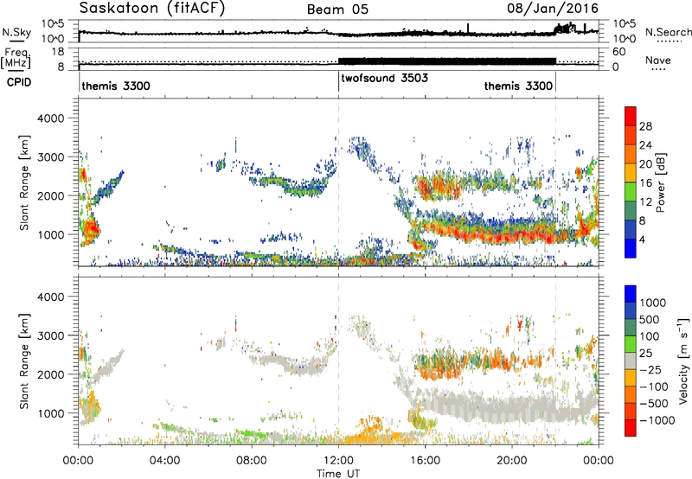The width and height of the screenshot is (692, 479).
Task: Click the "4" tick on Power colorbar
Action: [642, 240]
